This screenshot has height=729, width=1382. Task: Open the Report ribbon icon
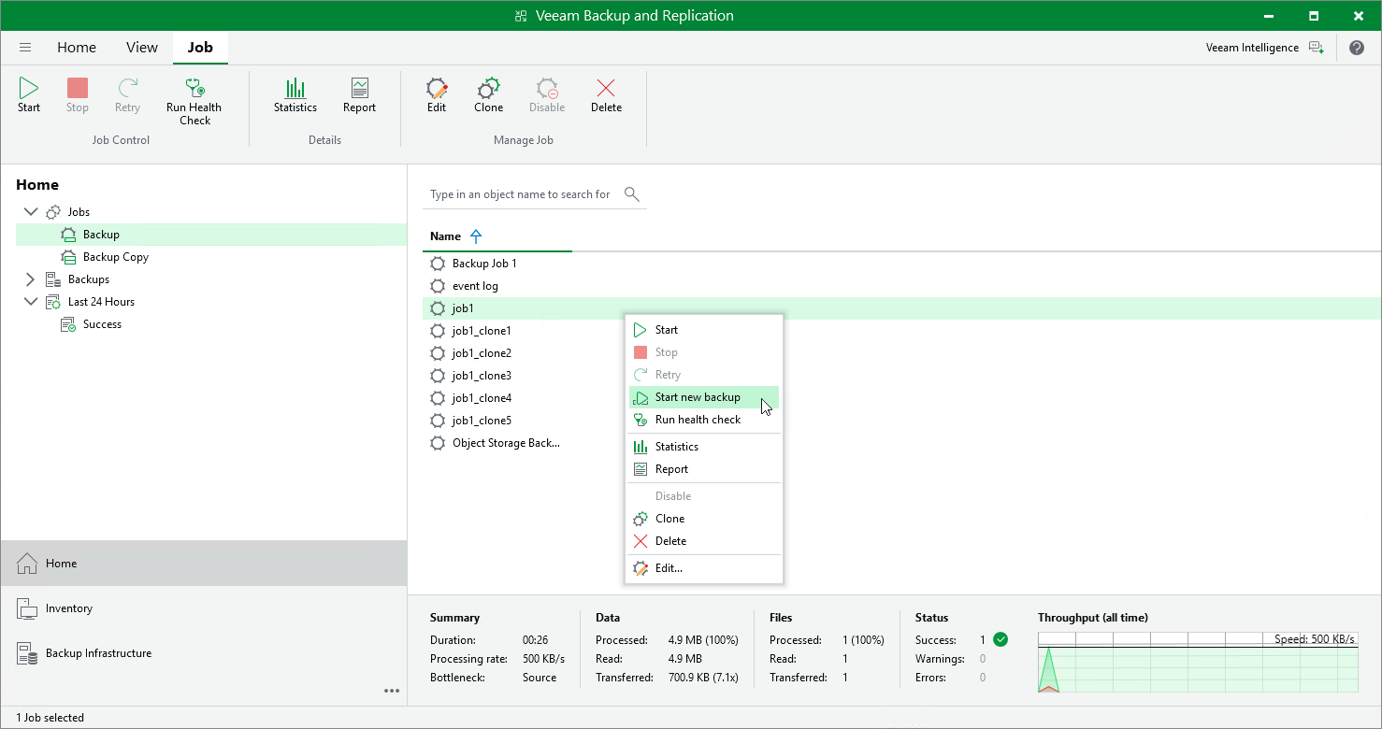coord(359,95)
